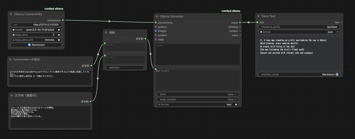Click the string_a text area in 連結
The width and height of the screenshot is (355, 139).
125,47
